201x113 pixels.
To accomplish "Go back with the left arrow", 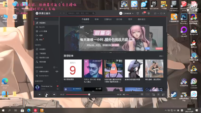I will click(61, 13).
